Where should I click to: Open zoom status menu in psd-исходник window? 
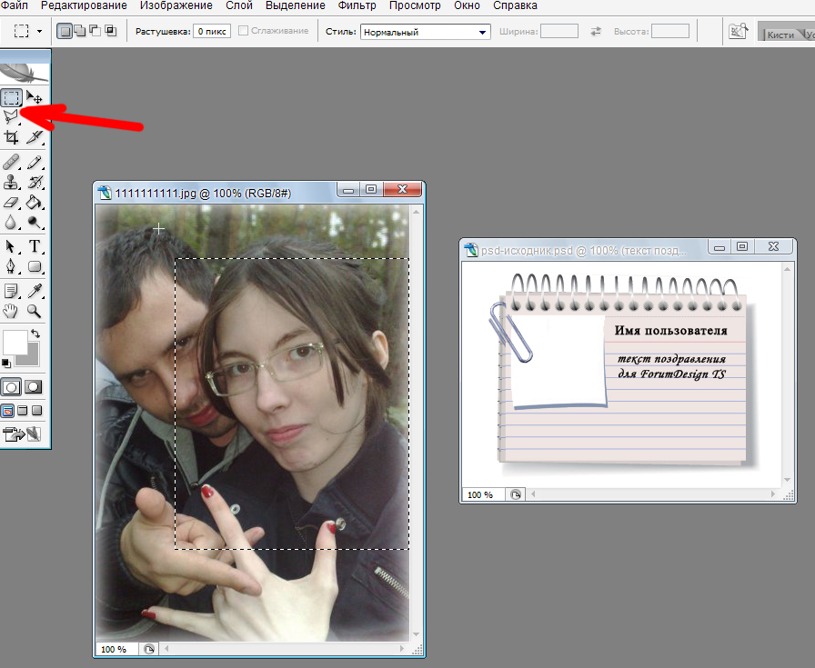[x=516, y=494]
